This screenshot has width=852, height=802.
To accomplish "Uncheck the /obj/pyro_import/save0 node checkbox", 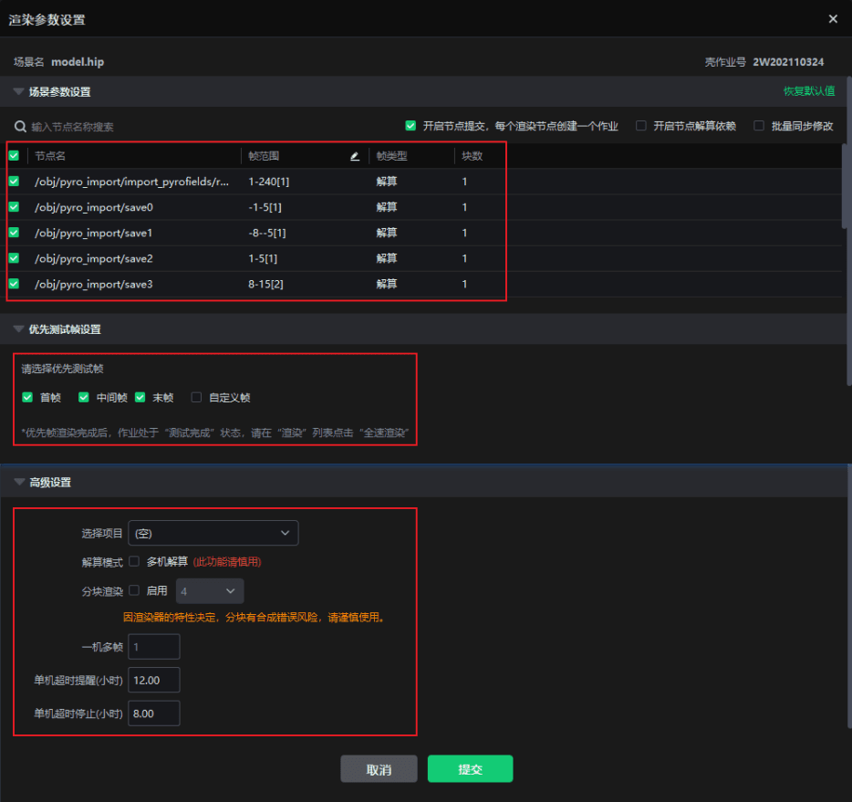I will 14,207.
